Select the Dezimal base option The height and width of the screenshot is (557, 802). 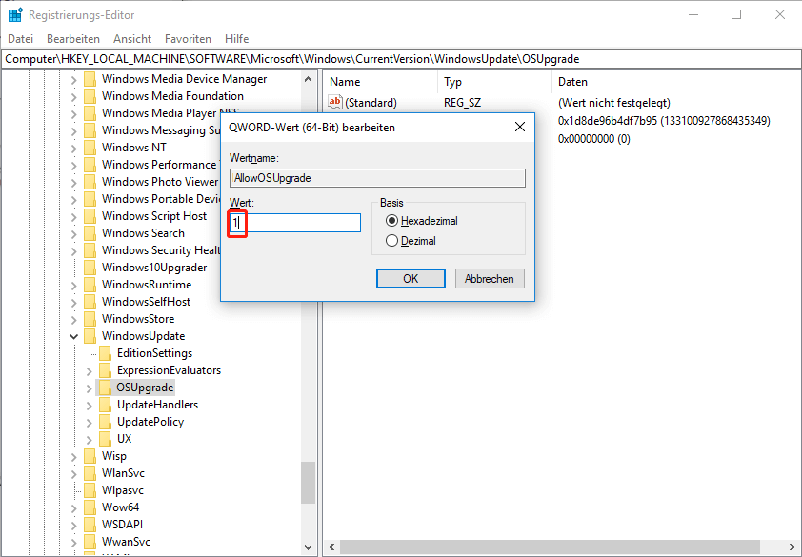411,240
